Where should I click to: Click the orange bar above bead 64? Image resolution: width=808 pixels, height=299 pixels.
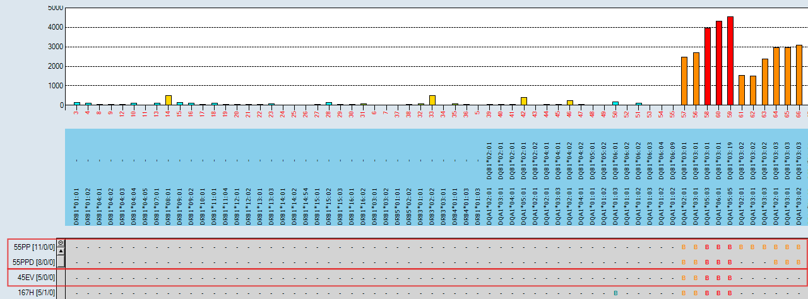point(776,76)
